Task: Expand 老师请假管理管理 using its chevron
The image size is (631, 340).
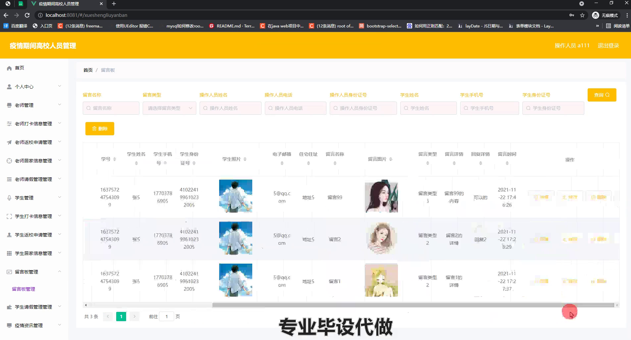Action: point(60,179)
